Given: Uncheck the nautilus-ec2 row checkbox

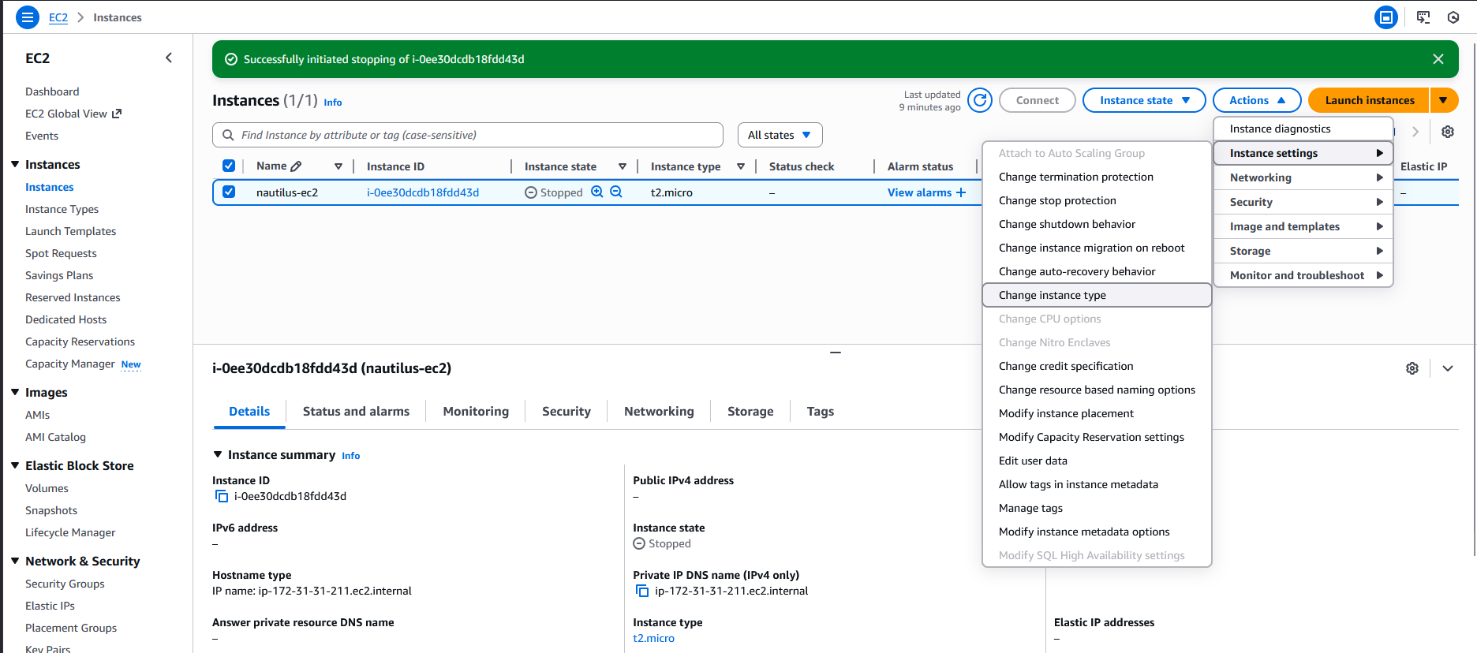Looking at the screenshot, I should (x=229, y=192).
